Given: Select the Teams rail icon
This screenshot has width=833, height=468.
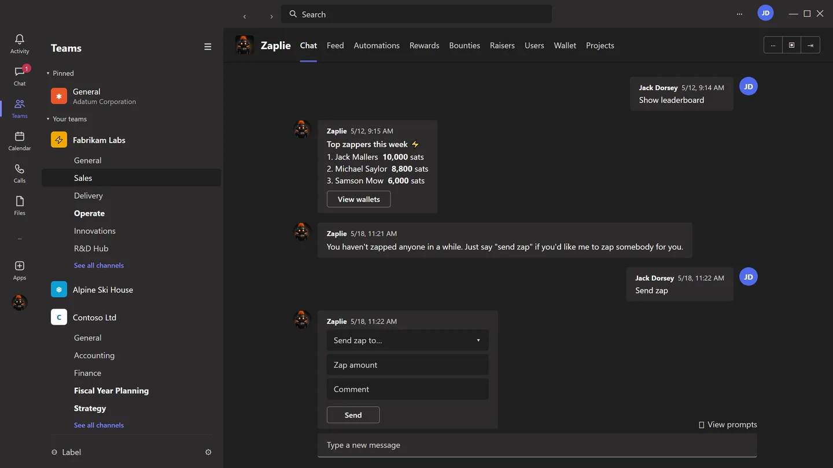Looking at the screenshot, I should tap(20, 104).
